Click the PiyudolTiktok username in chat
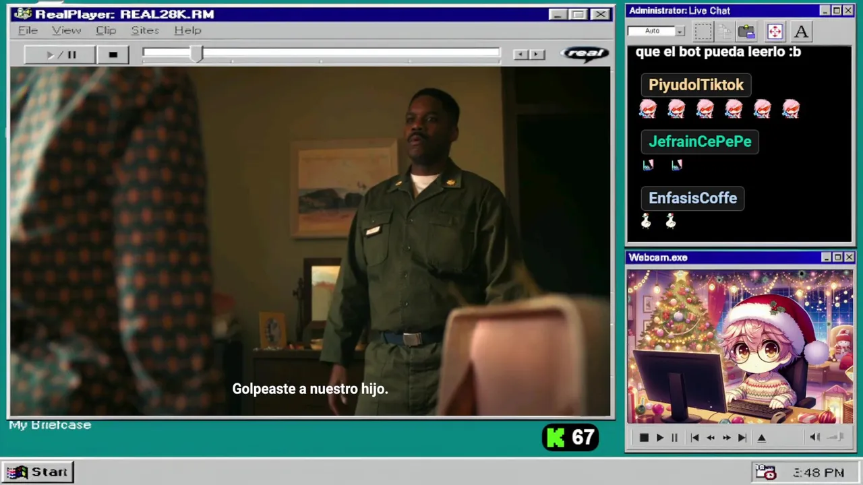The image size is (863, 485). (696, 85)
